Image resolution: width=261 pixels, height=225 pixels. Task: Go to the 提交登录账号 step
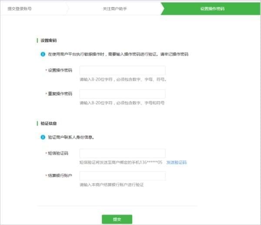point(20,8)
